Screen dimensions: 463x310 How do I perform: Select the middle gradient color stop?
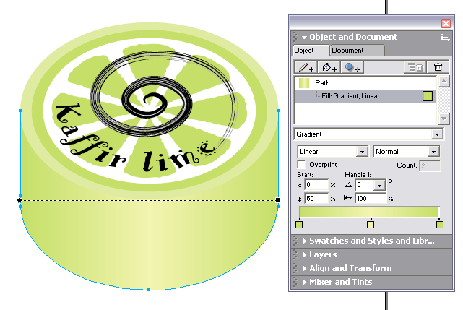371,225
